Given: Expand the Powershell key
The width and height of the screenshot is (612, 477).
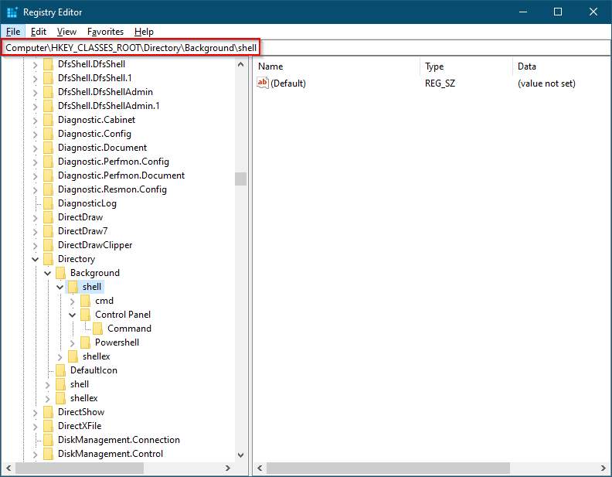Looking at the screenshot, I should [72, 343].
